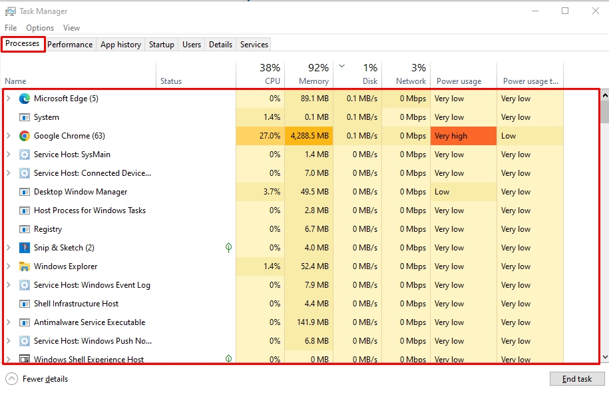Switch to the Details tab
Image resolution: width=609 pixels, height=393 pixels.
(220, 45)
